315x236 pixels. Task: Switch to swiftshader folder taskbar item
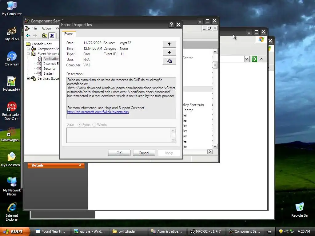(x=129, y=231)
